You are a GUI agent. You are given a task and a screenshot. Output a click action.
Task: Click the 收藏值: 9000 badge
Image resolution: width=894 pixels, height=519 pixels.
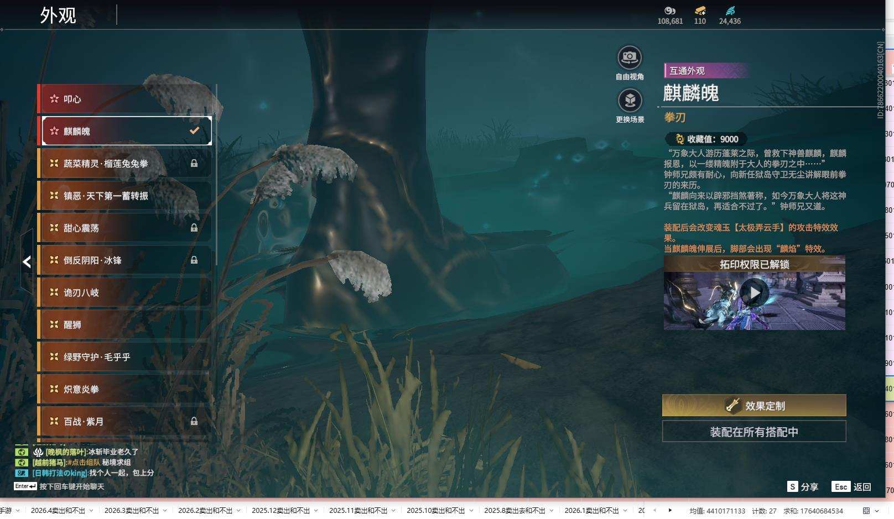click(706, 139)
